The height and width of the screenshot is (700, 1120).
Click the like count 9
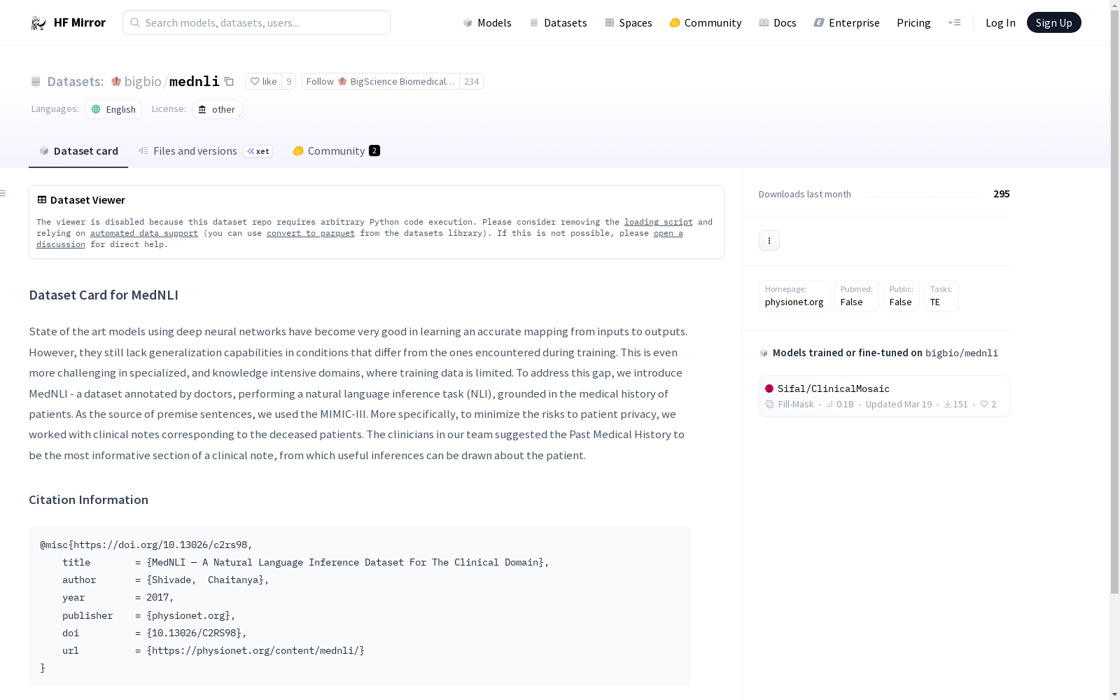tap(288, 81)
